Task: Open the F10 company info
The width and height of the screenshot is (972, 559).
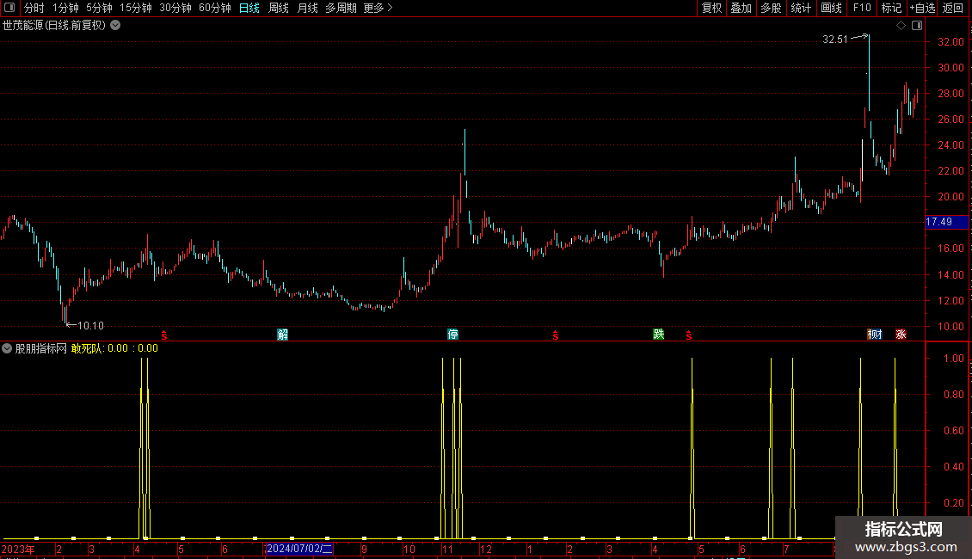Action: click(x=862, y=8)
